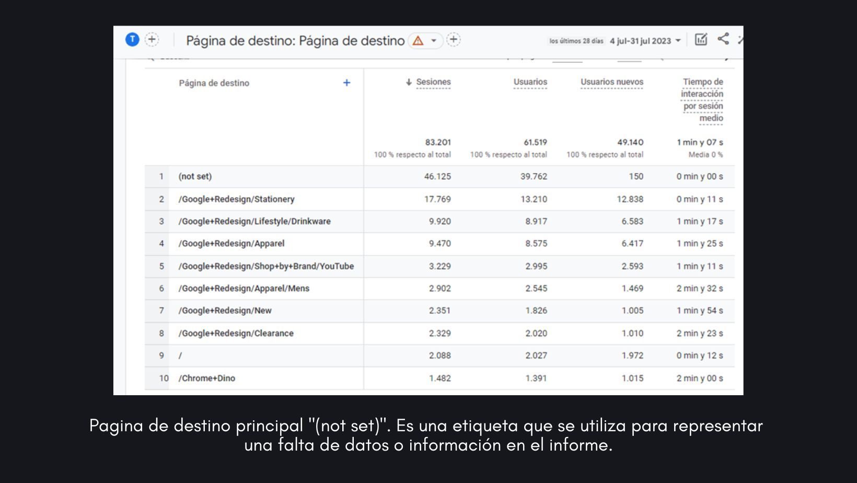Screen dimensions: 857x483
Task: Click the /Google+Redesign/Stationery row
Action: pyautogui.click(x=236, y=199)
